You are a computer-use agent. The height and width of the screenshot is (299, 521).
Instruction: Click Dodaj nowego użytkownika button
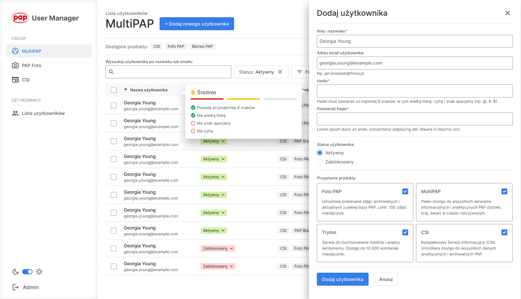[197, 24]
